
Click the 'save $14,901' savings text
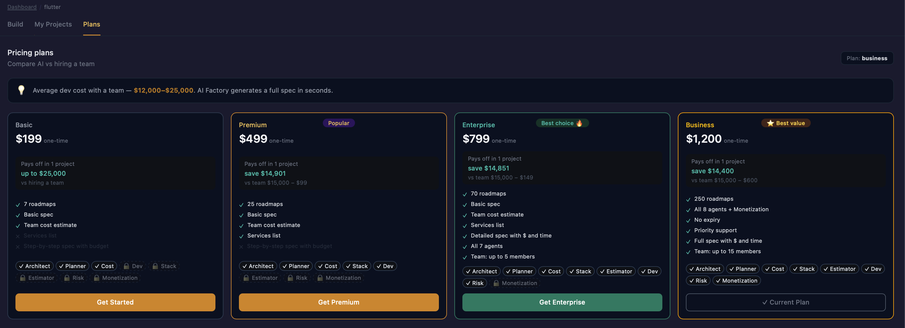tap(265, 174)
